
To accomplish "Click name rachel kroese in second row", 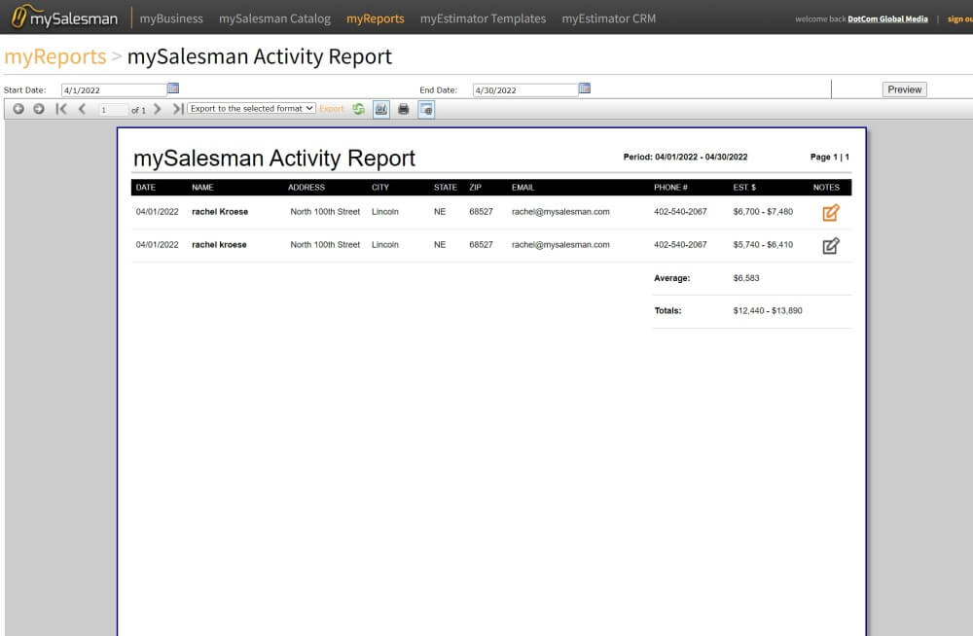I will click(219, 244).
